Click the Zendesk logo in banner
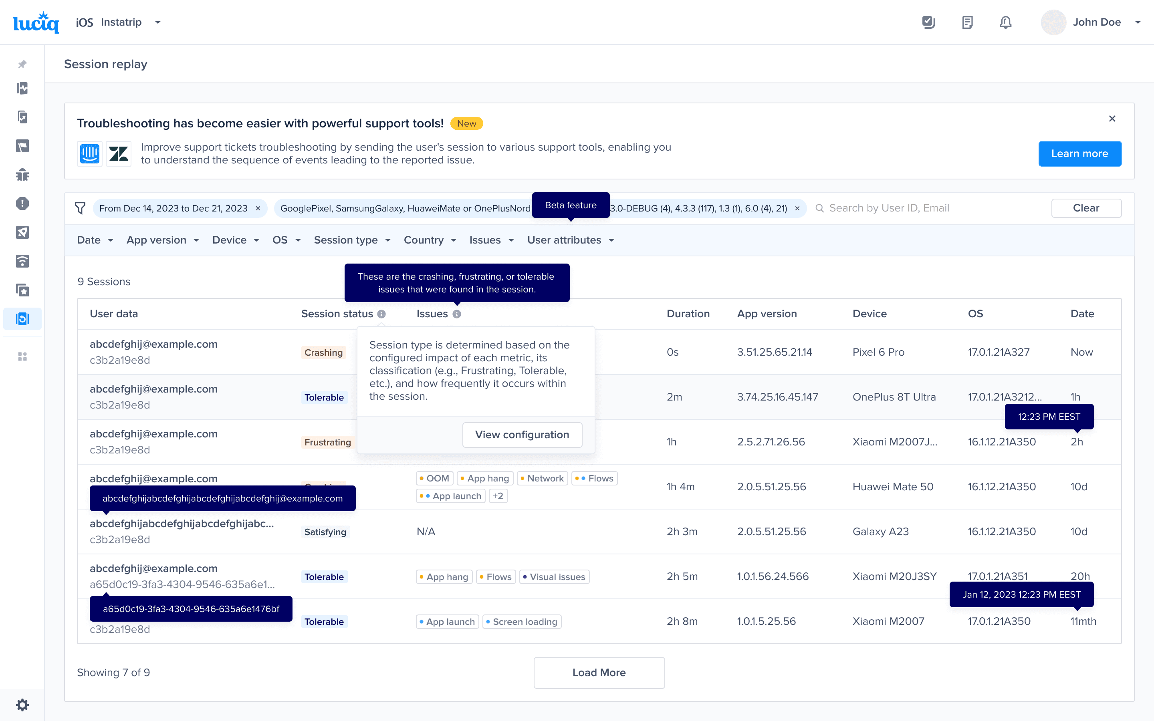 coord(119,153)
